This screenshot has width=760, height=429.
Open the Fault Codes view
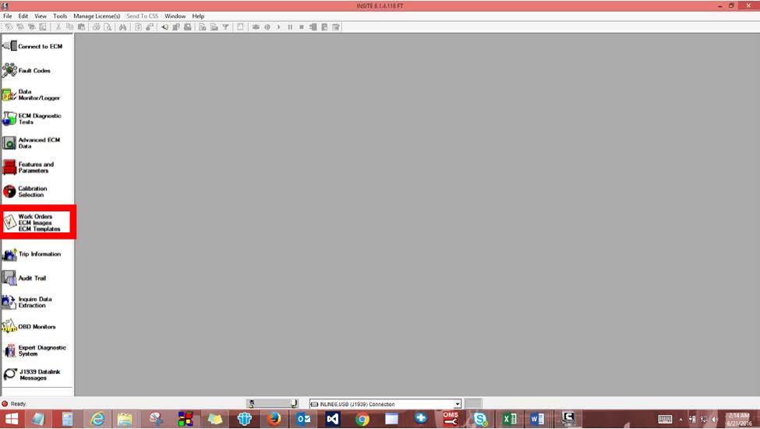tap(27, 70)
